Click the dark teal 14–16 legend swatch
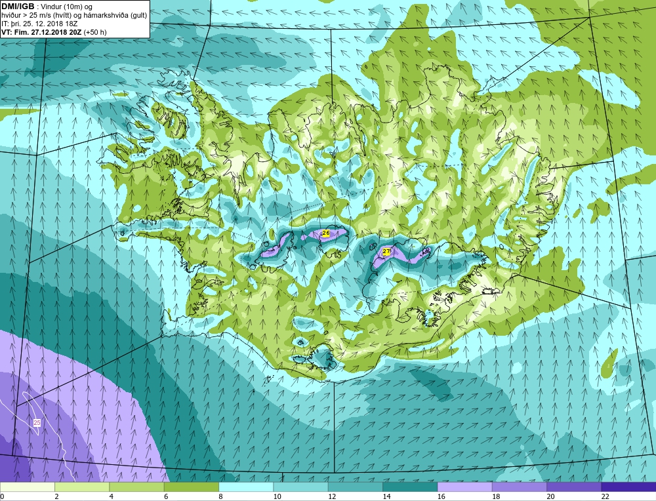656x501 pixels. 410,487
